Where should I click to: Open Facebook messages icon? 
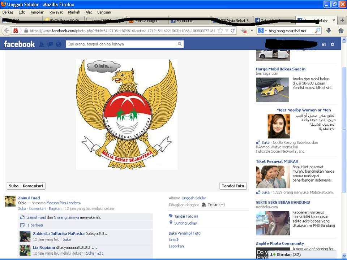coord(50,44)
